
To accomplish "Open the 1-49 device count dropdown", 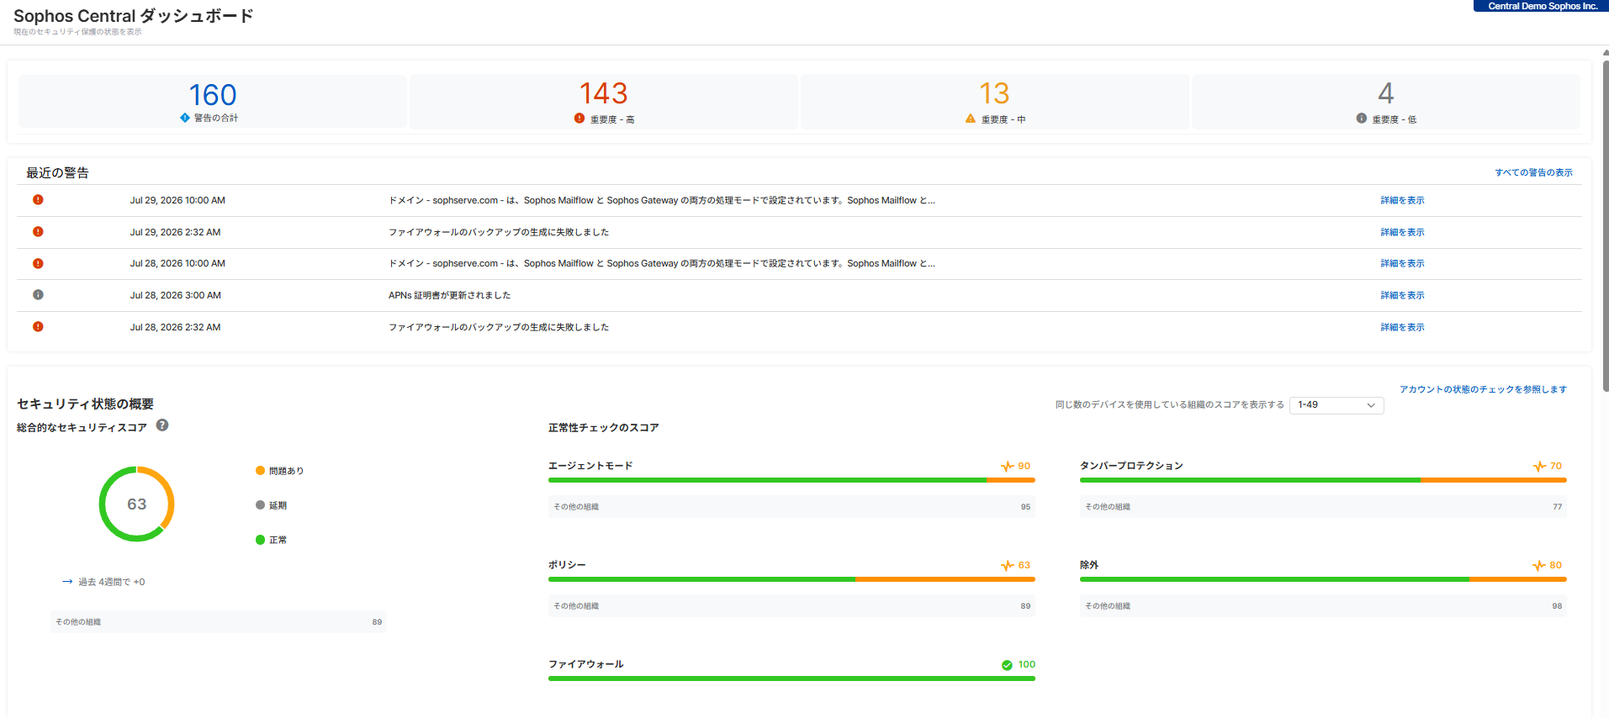I will (1336, 405).
